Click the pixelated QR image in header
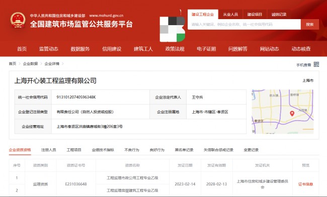This screenshot has width=327, height=197. (x=172, y=29)
